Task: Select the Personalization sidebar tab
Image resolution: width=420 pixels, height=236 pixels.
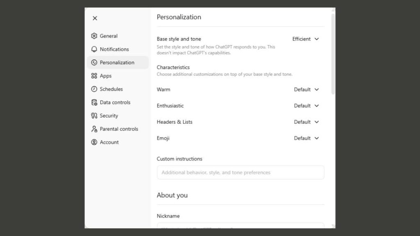Action: pos(117,63)
